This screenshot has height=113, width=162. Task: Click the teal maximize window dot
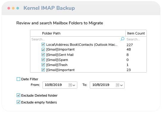(18, 8)
